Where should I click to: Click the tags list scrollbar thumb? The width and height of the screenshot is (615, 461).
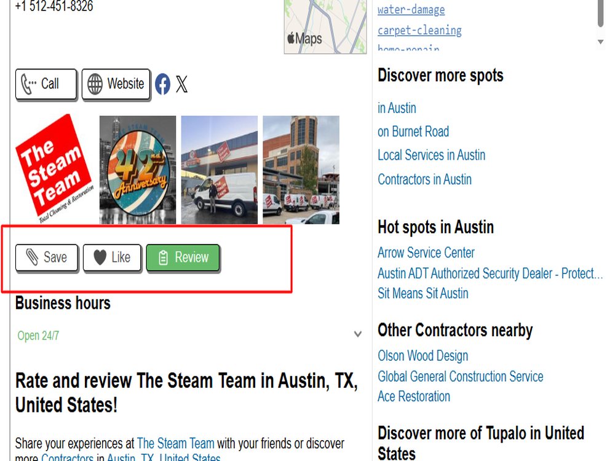click(x=600, y=13)
